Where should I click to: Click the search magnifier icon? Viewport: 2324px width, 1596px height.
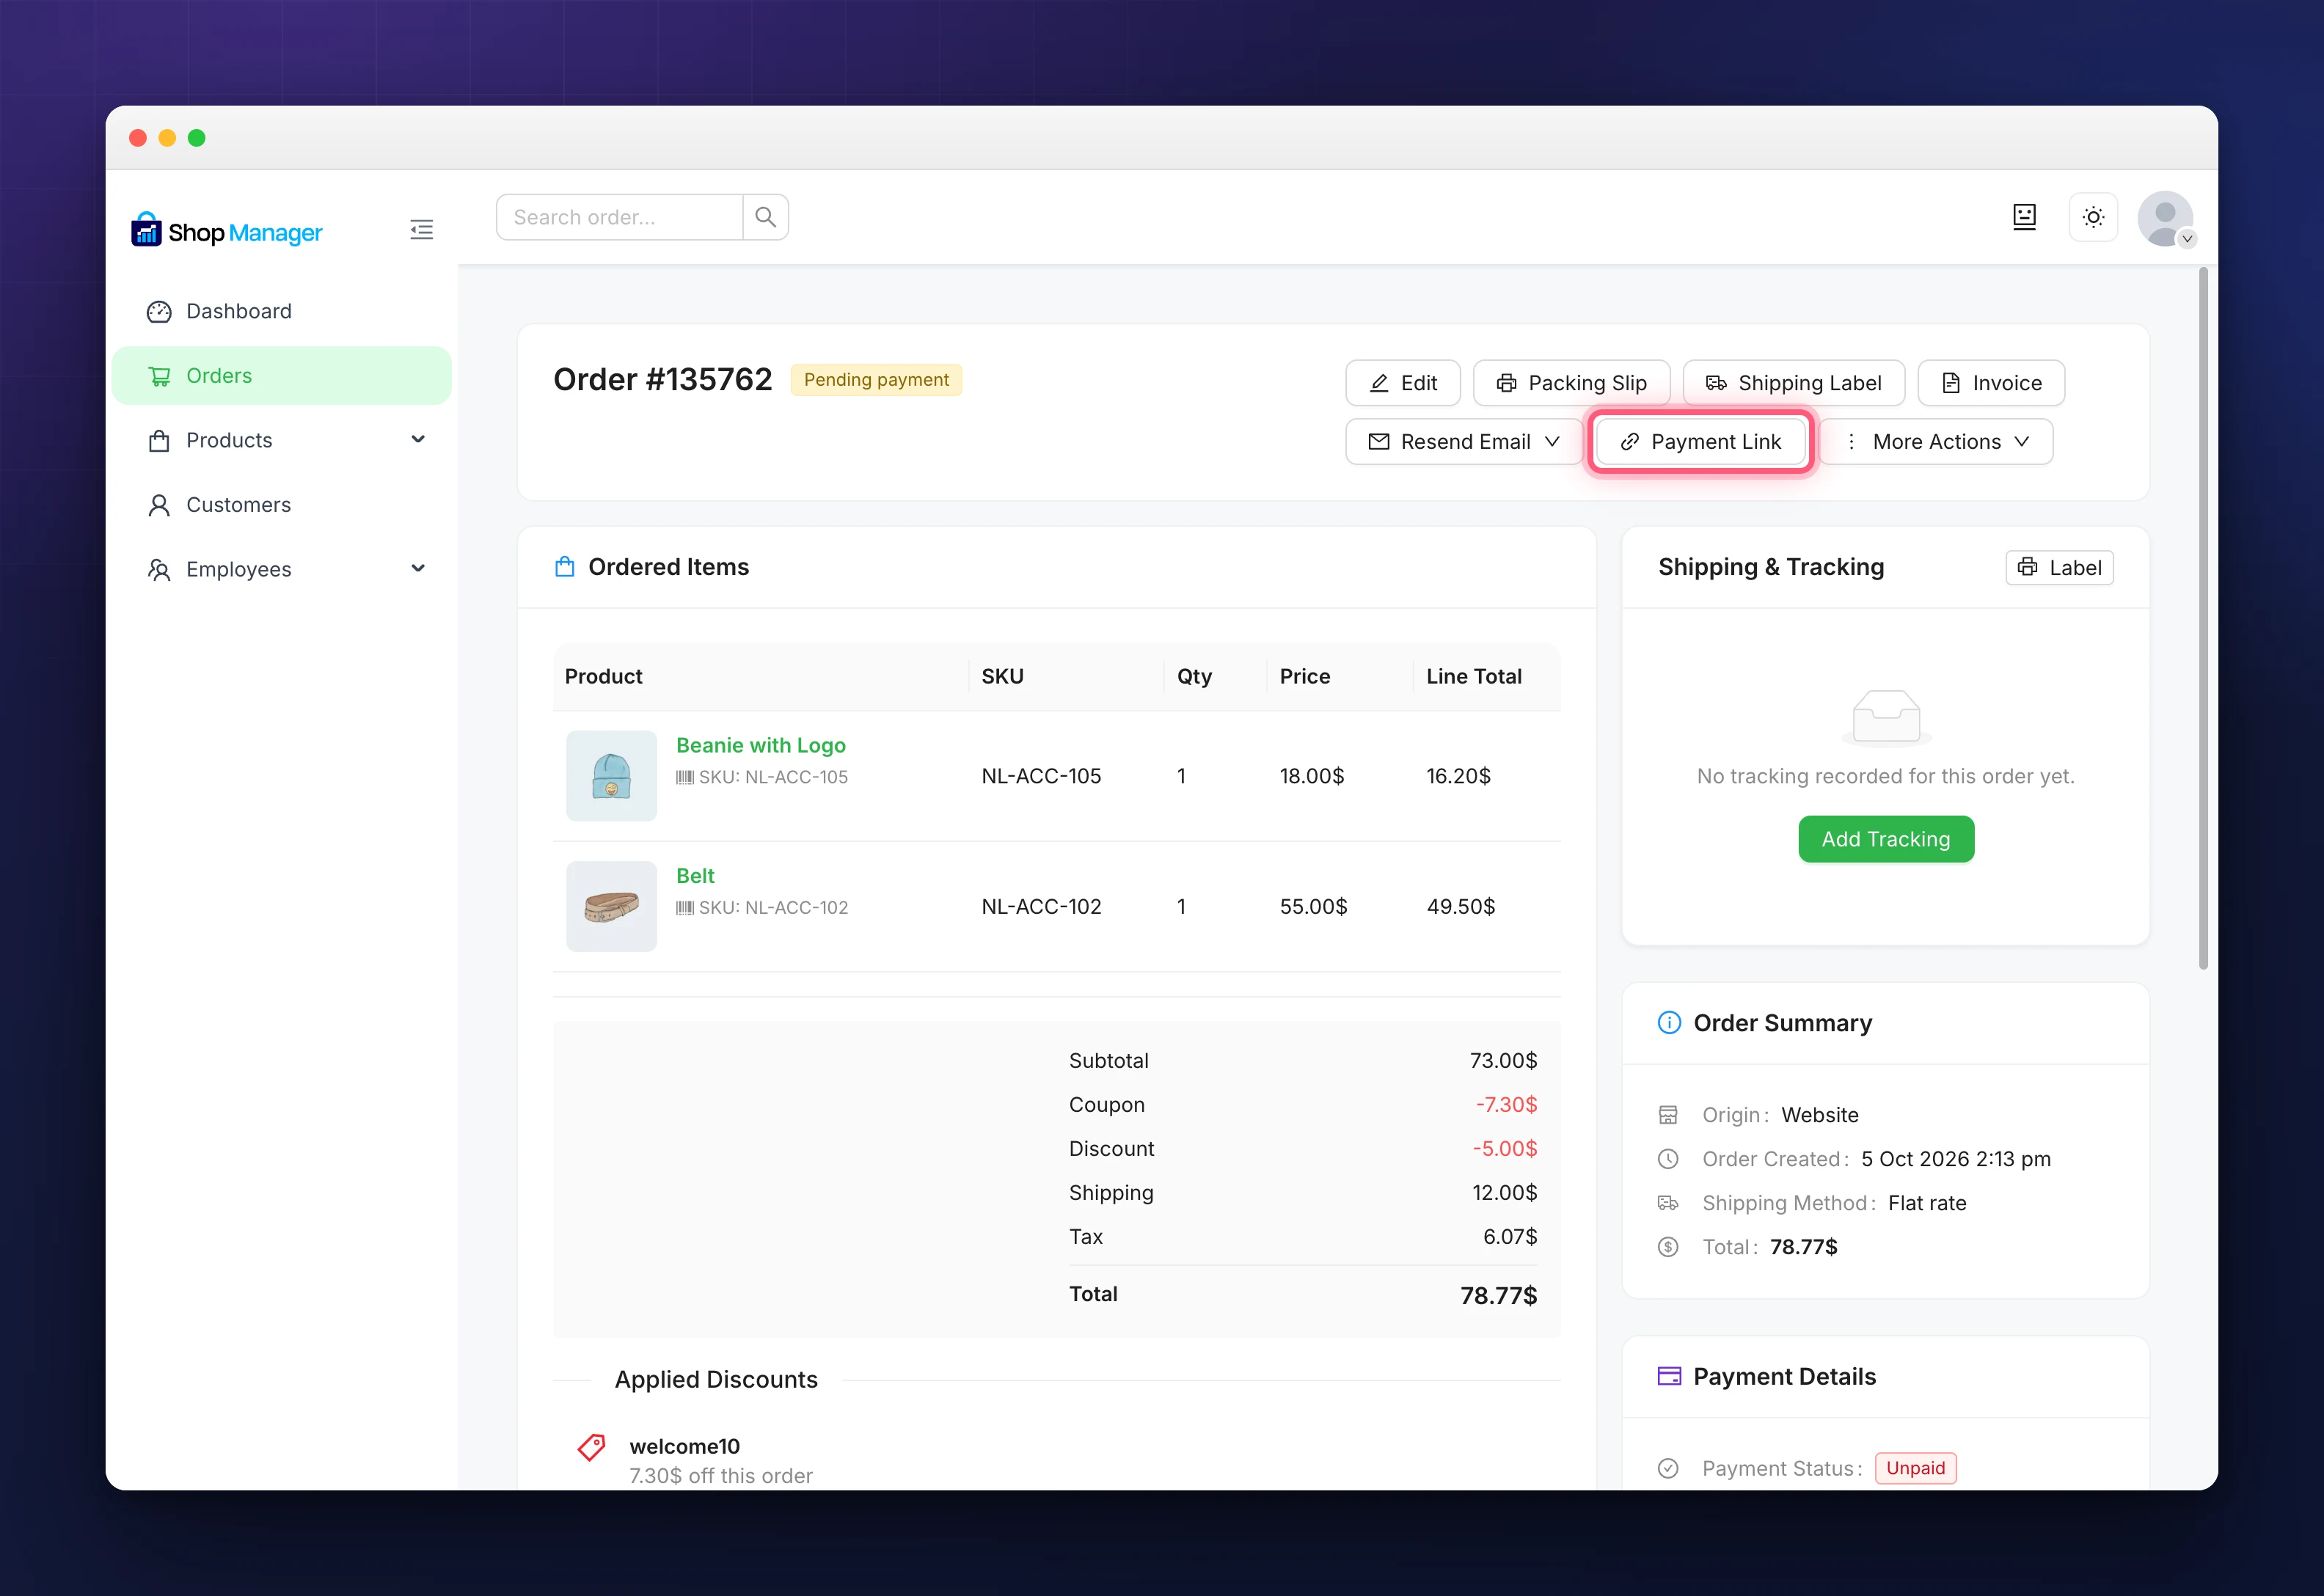765,217
